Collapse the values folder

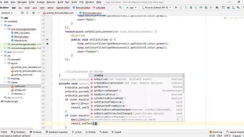tap(5, 82)
